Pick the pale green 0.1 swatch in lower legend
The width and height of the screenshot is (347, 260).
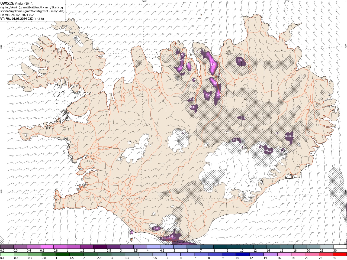(7, 254)
